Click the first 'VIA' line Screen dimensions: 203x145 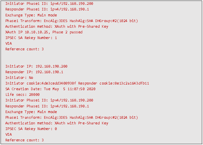(9, 43)
